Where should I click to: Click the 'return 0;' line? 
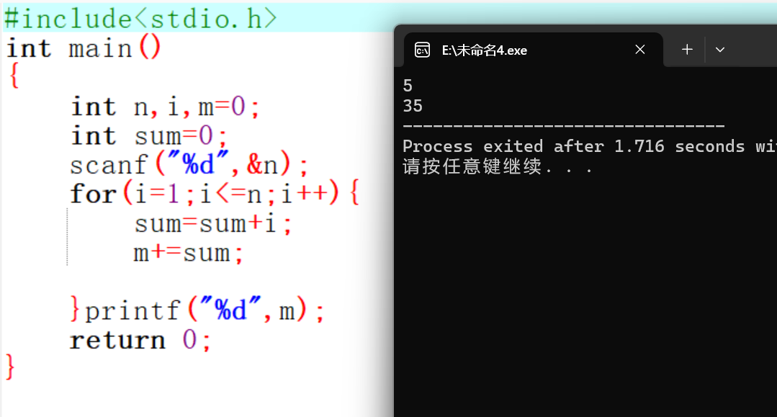pos(140,340)
